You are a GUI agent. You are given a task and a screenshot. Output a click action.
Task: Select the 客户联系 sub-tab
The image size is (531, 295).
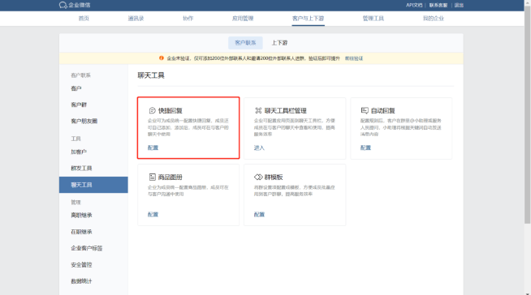click(x=245, y=43)
